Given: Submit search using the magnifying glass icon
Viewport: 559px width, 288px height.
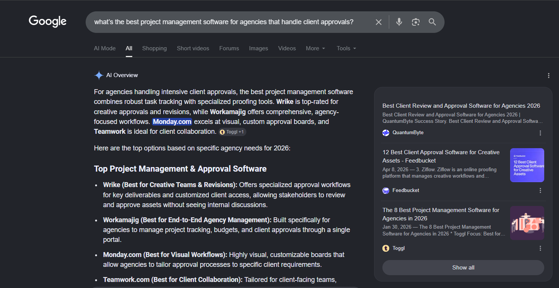Looking at the screenshot, I should [432, 22].
